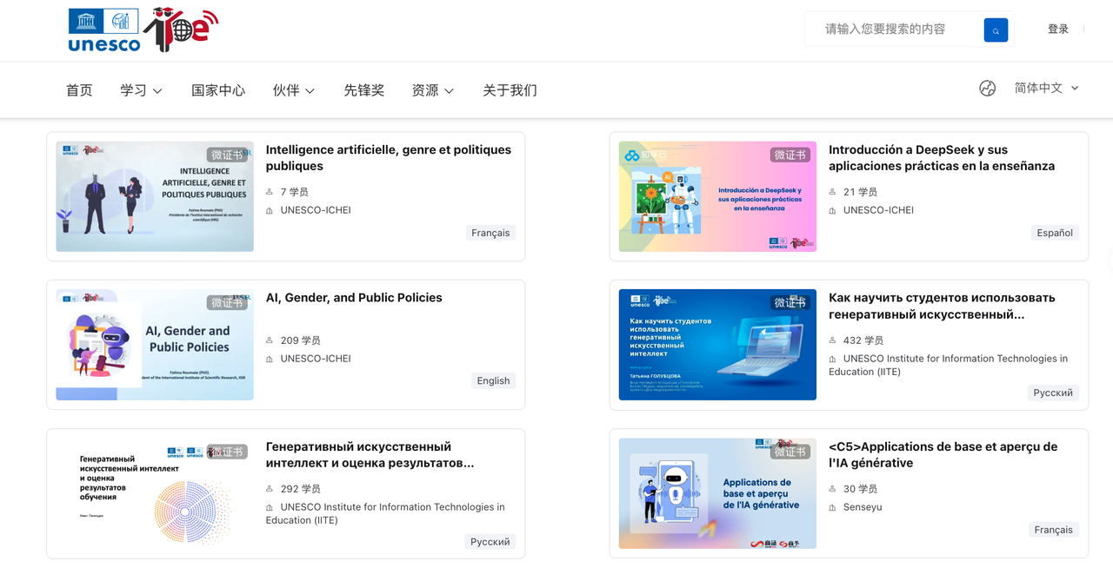Click learner icon beside 30 学员
The width and height of the screenshot is (1113, 568).
832,489
